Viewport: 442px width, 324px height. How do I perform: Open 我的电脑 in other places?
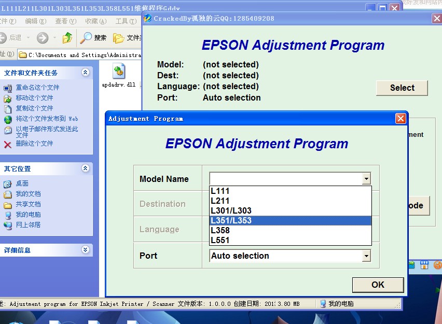click(28, 215)
